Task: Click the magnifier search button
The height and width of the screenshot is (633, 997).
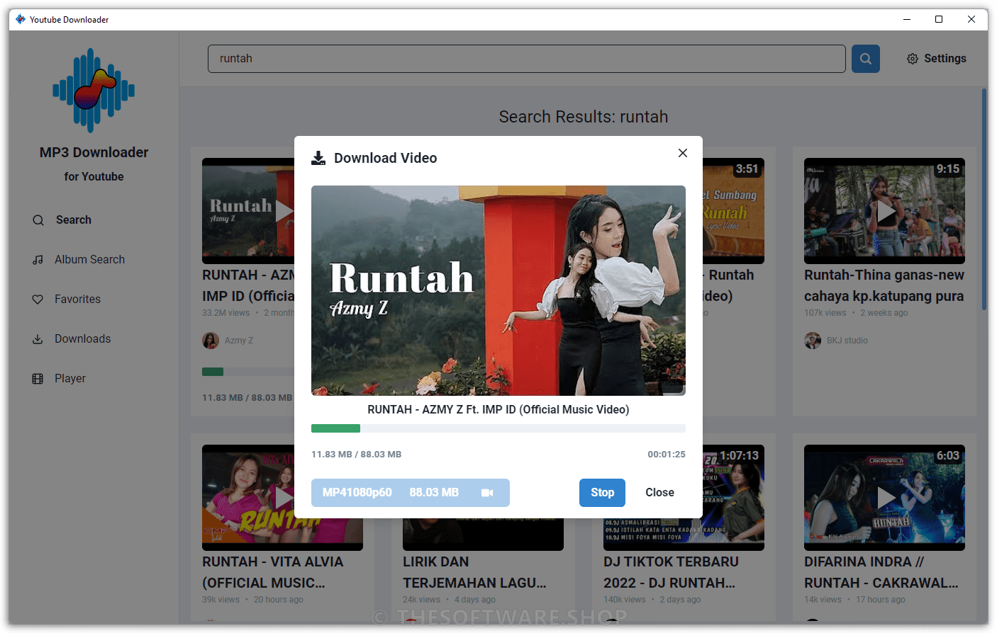Action: (865, 59)
